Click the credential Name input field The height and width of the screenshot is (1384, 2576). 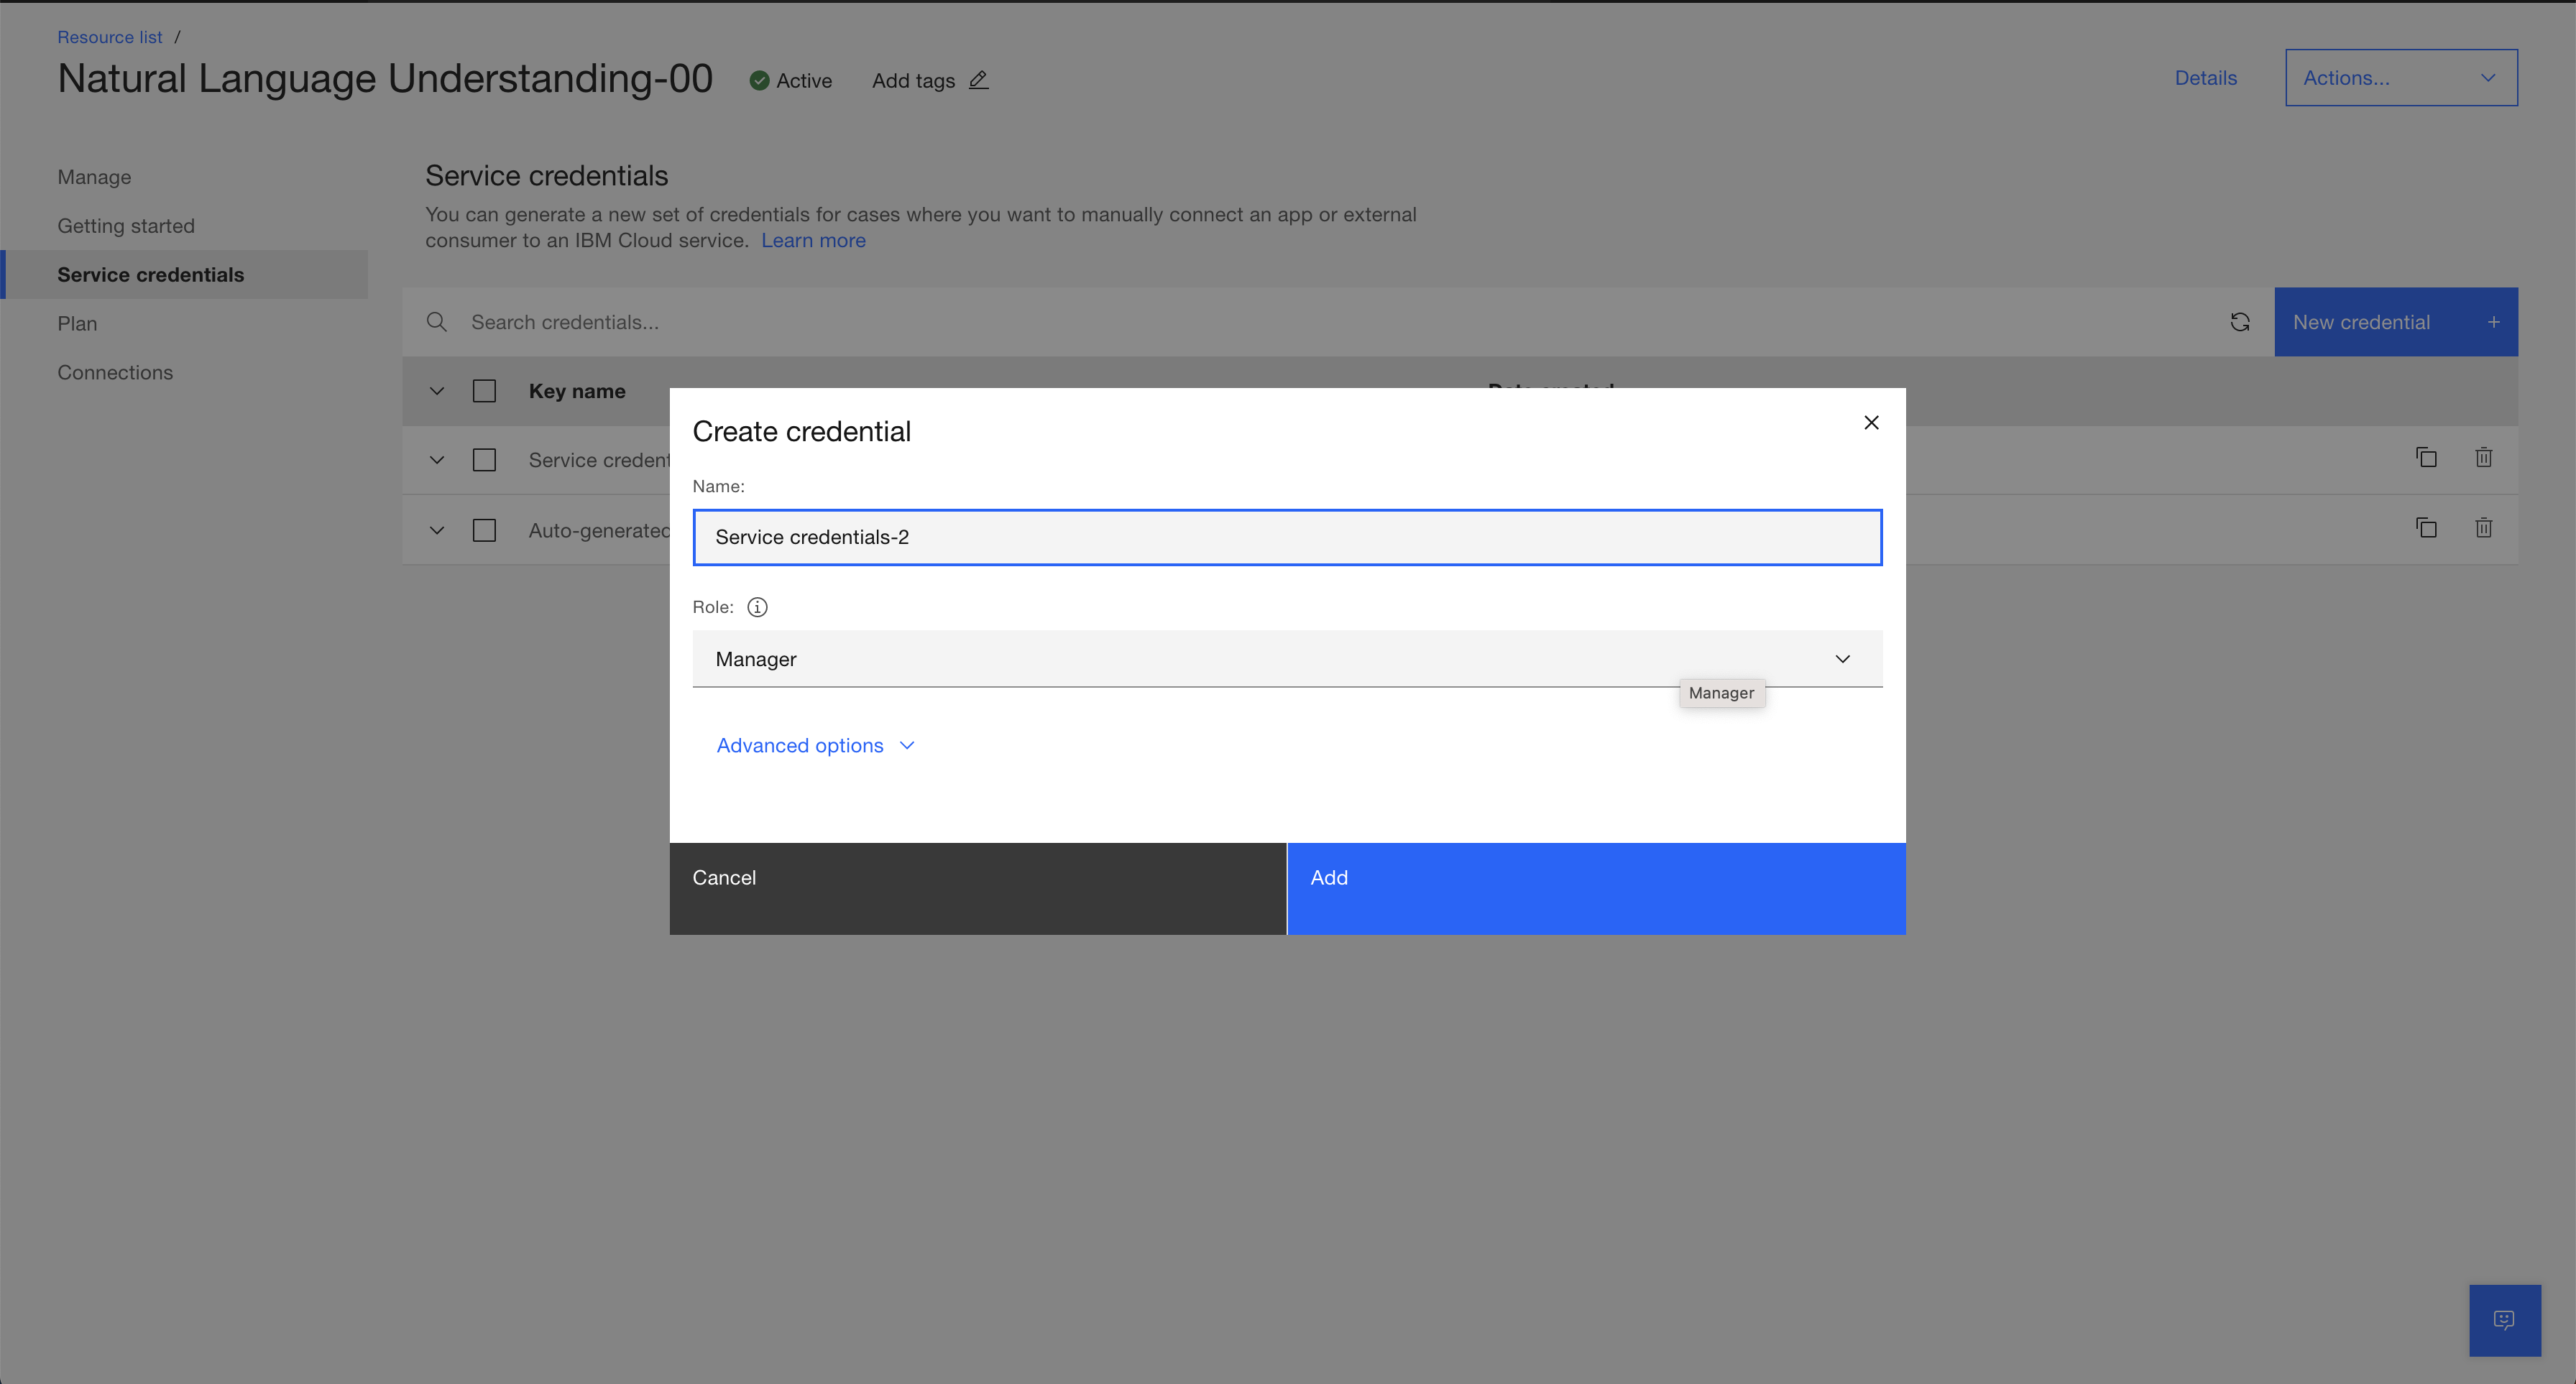coord(1287,538)
